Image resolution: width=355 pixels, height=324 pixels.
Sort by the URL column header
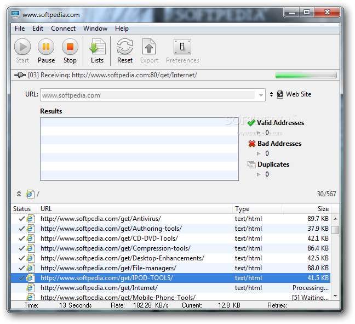click(x=135, y=209)
